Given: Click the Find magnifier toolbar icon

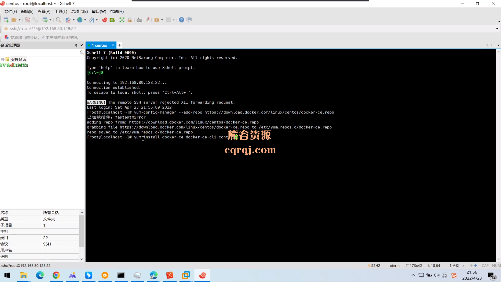Looking at the screenshot, I should [58, 20].
